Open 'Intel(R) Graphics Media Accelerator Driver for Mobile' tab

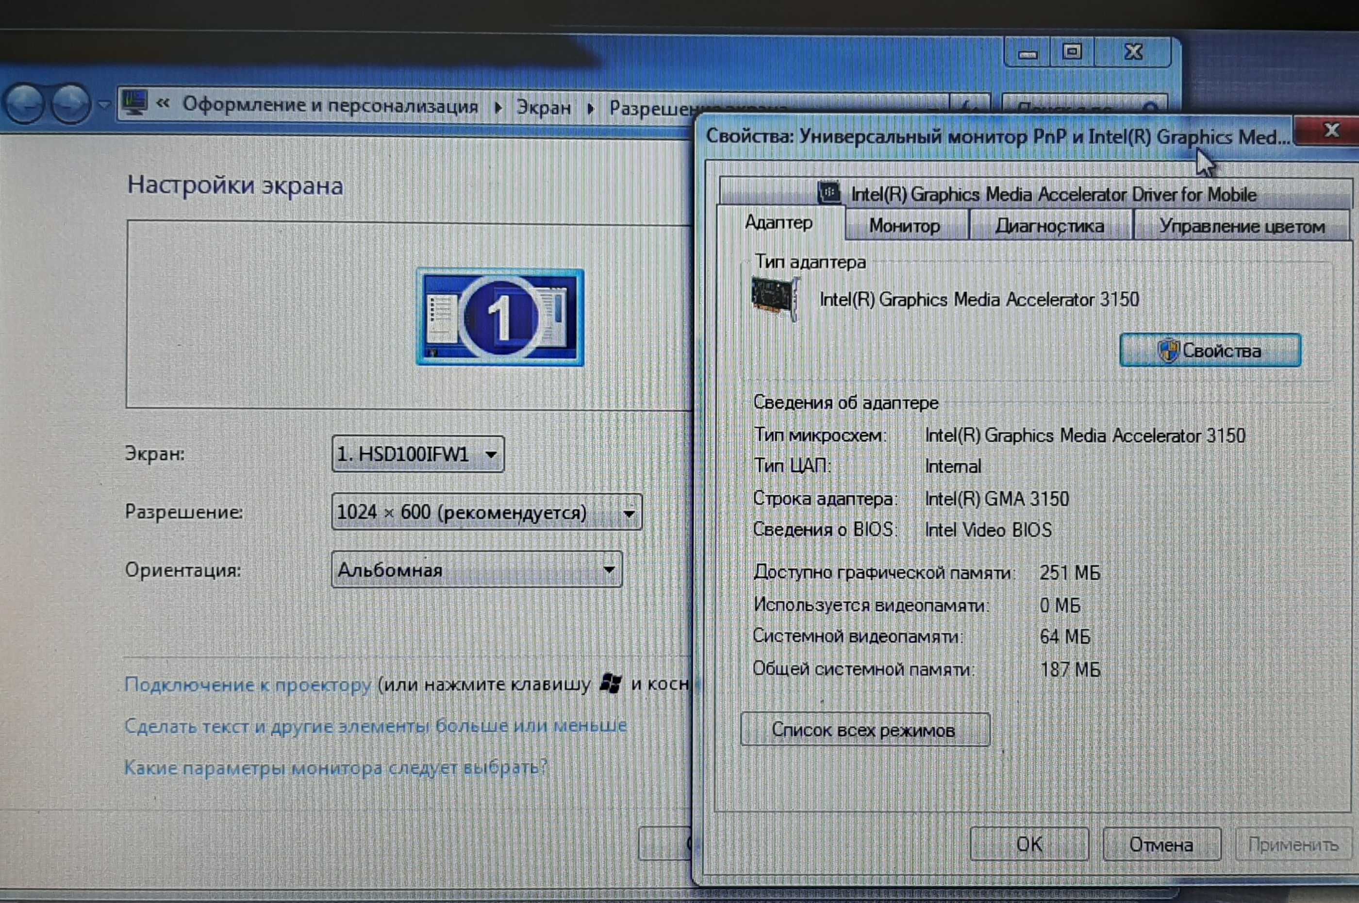(x=1036, y=194)
